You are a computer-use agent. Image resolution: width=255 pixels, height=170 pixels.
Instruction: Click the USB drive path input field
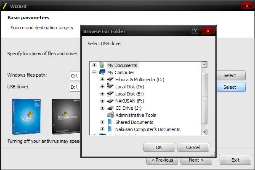(x=75, y=87)
